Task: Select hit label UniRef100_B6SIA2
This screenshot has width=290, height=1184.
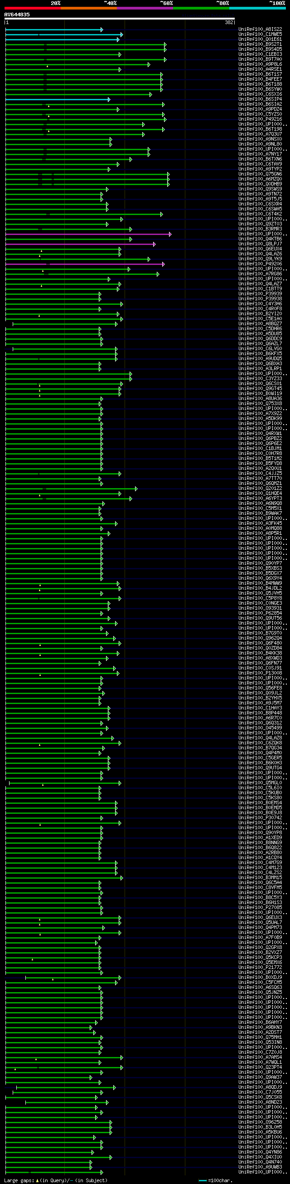Action: point(260,104)
